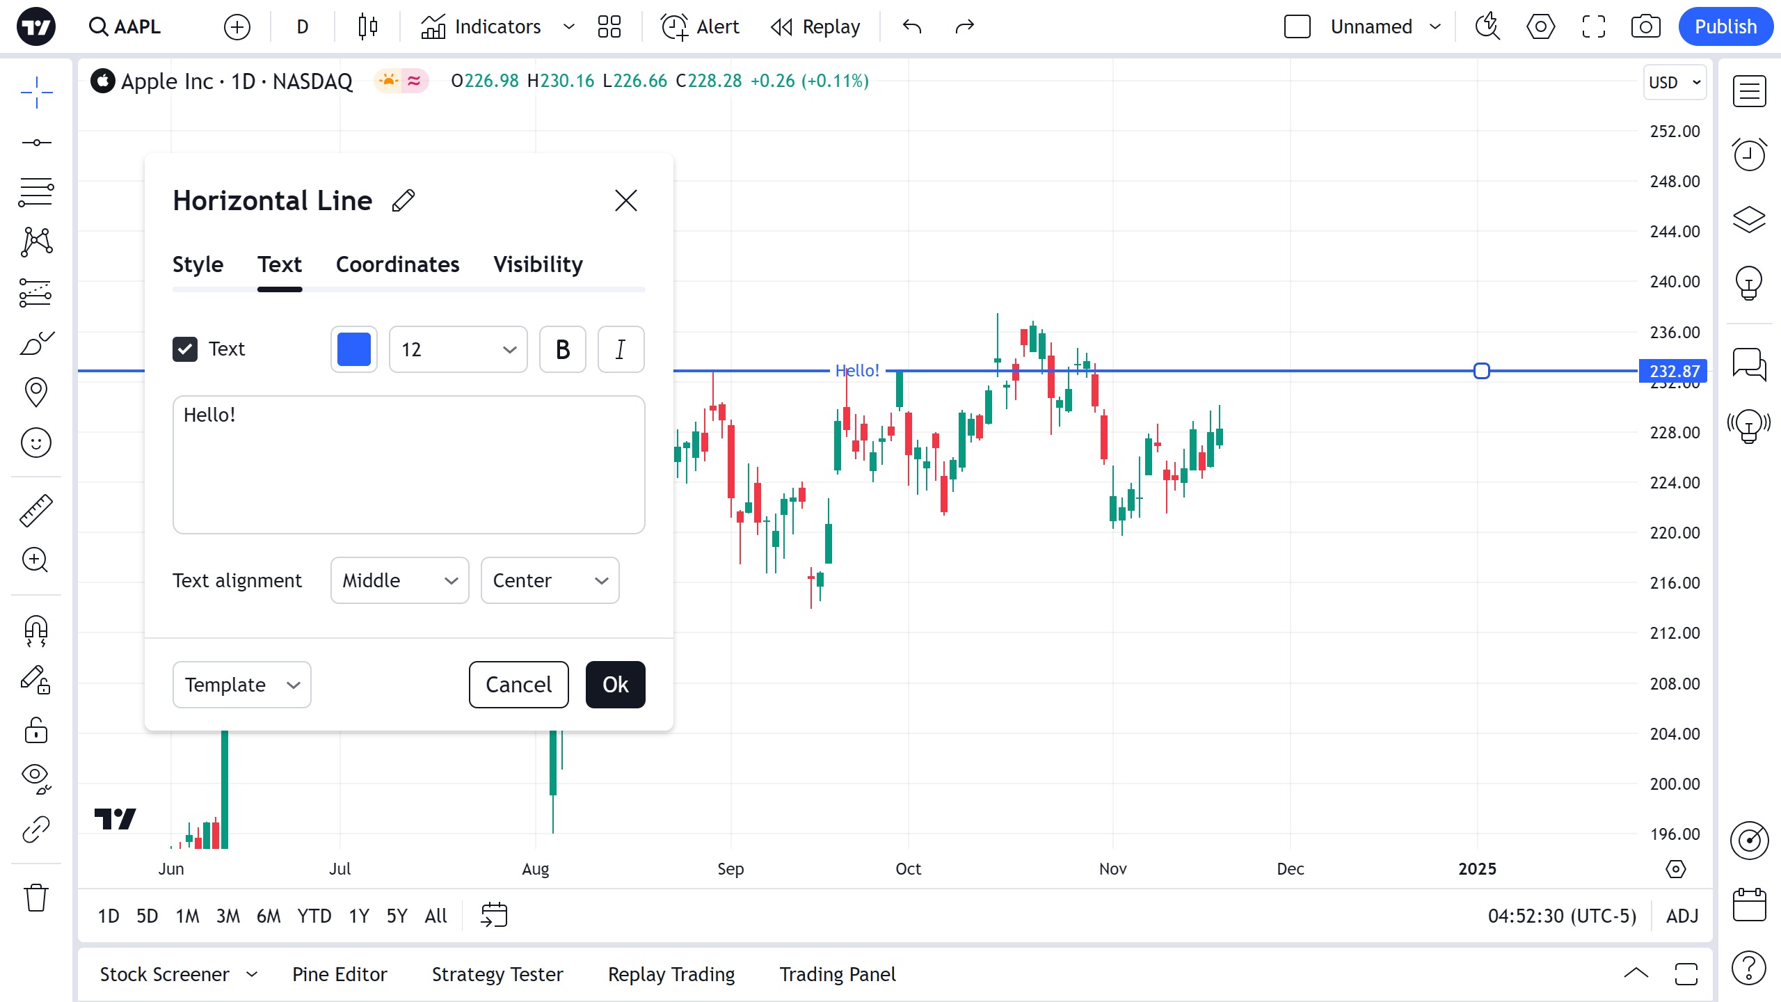Click the magnet mode icon
The width and height of the screenshot is (1781, 1002).
click(35, 630)
